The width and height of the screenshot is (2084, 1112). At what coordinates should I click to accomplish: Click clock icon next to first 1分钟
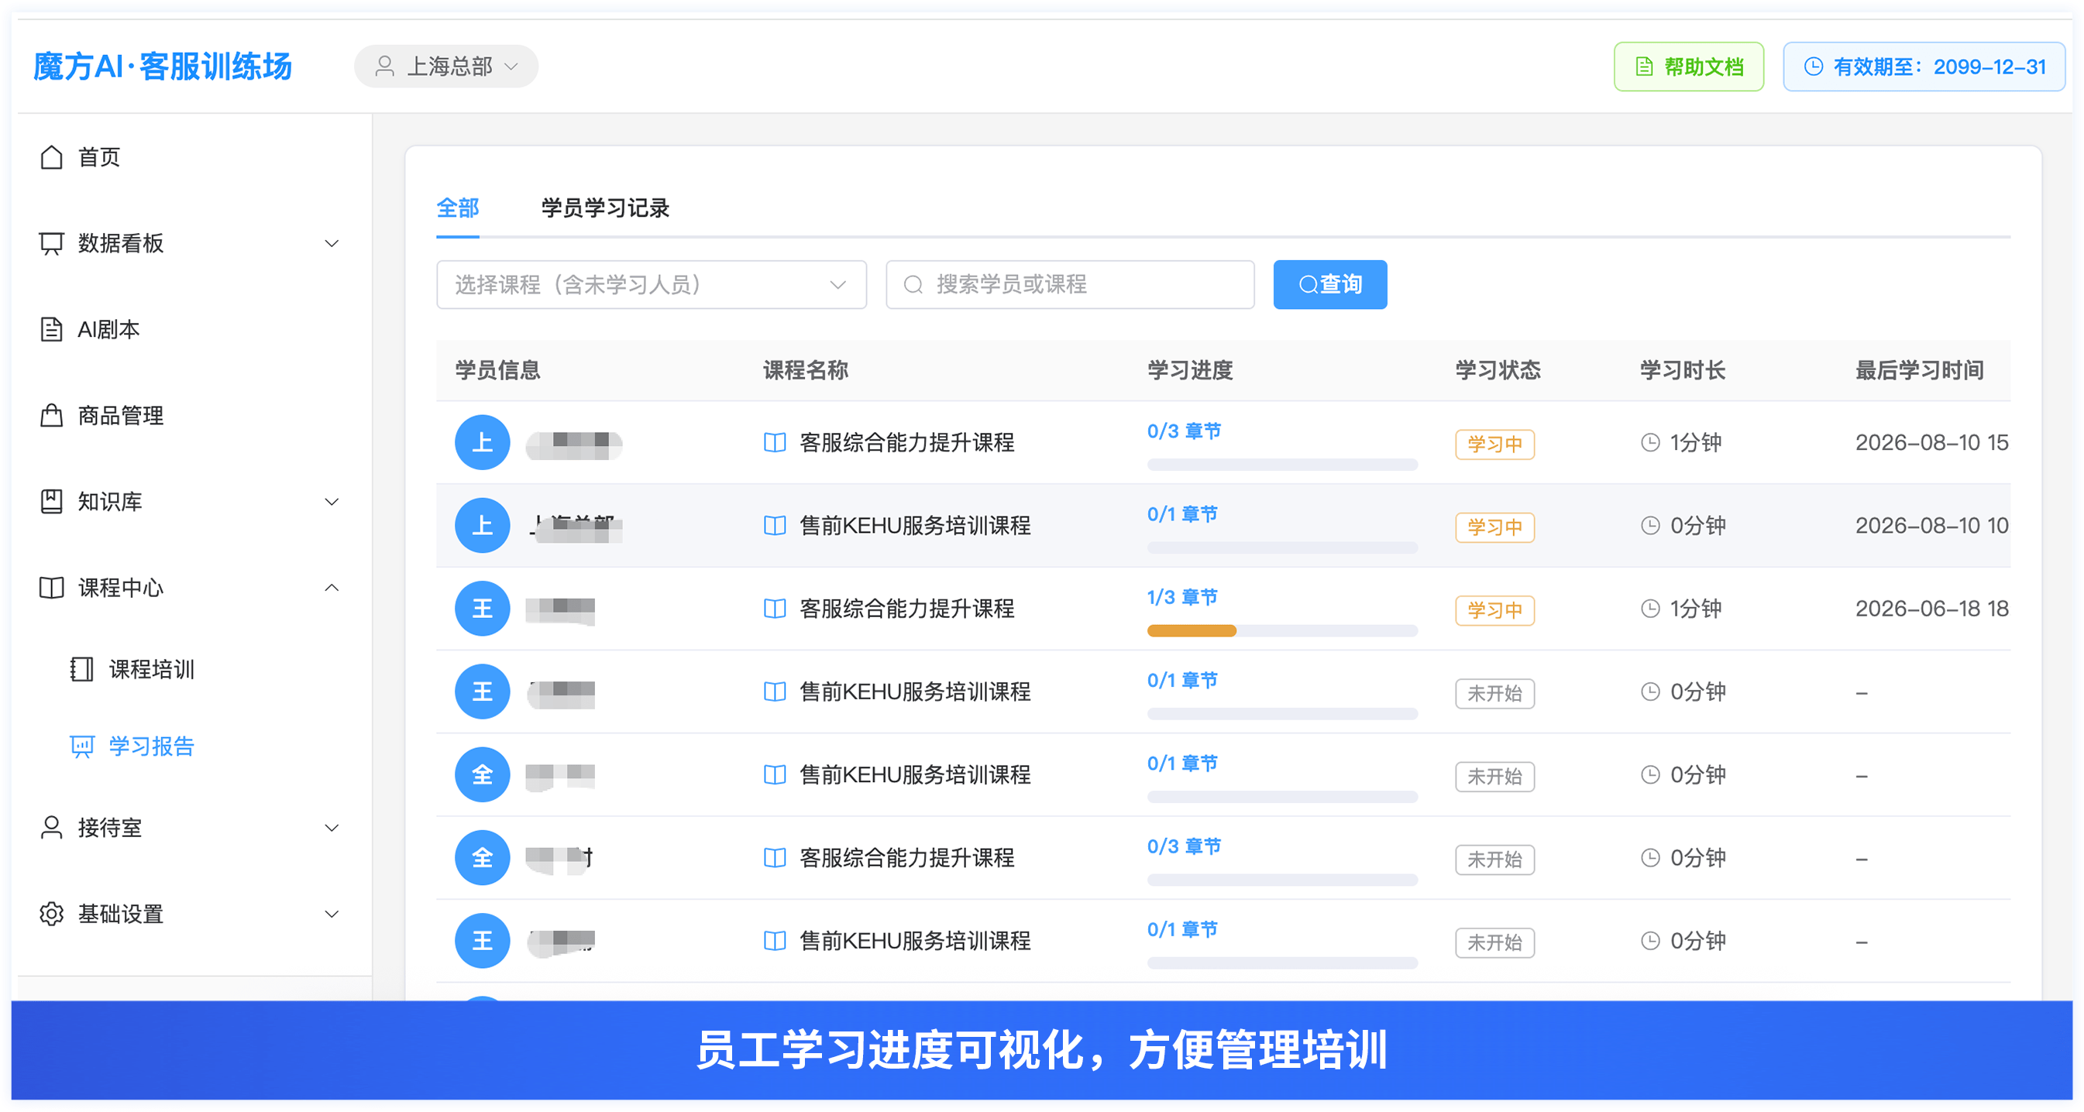(1650, 442)
